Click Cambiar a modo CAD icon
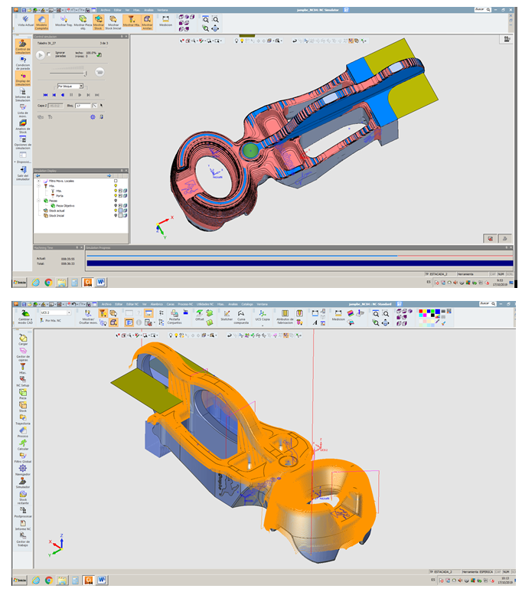 point(25,317)
